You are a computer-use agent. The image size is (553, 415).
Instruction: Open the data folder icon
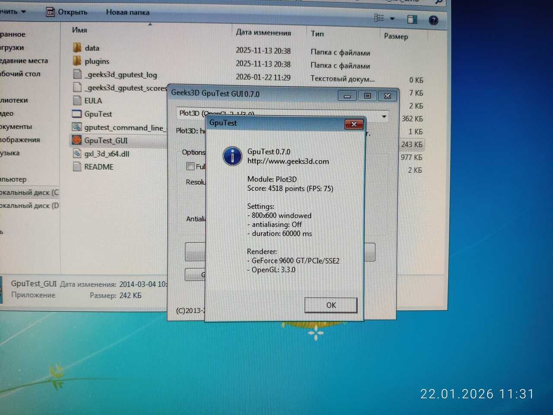[x=77, y=48]
